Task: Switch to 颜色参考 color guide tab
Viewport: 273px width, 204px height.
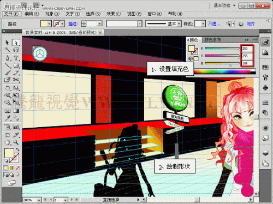Action: 212,40
